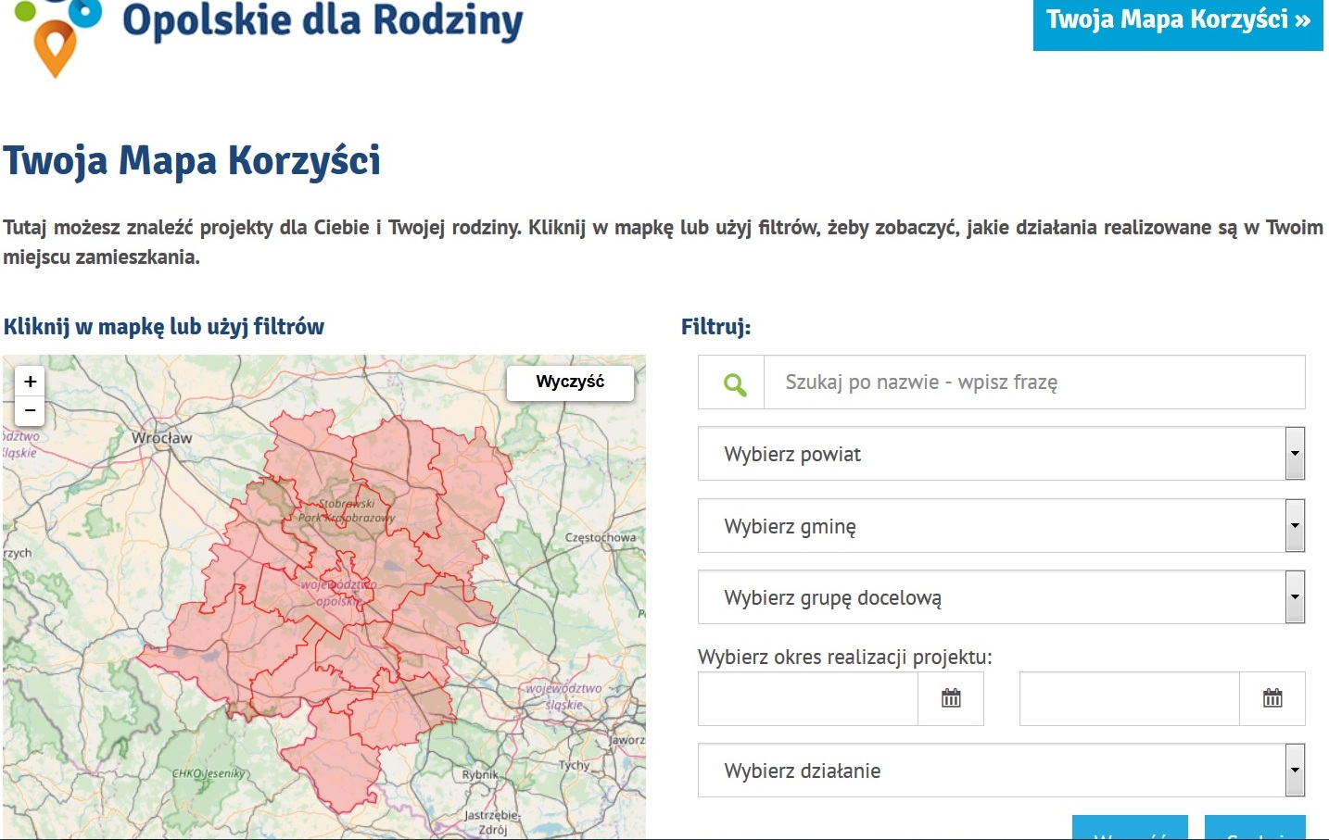Open the end date calendar icon

(1272, 699)
